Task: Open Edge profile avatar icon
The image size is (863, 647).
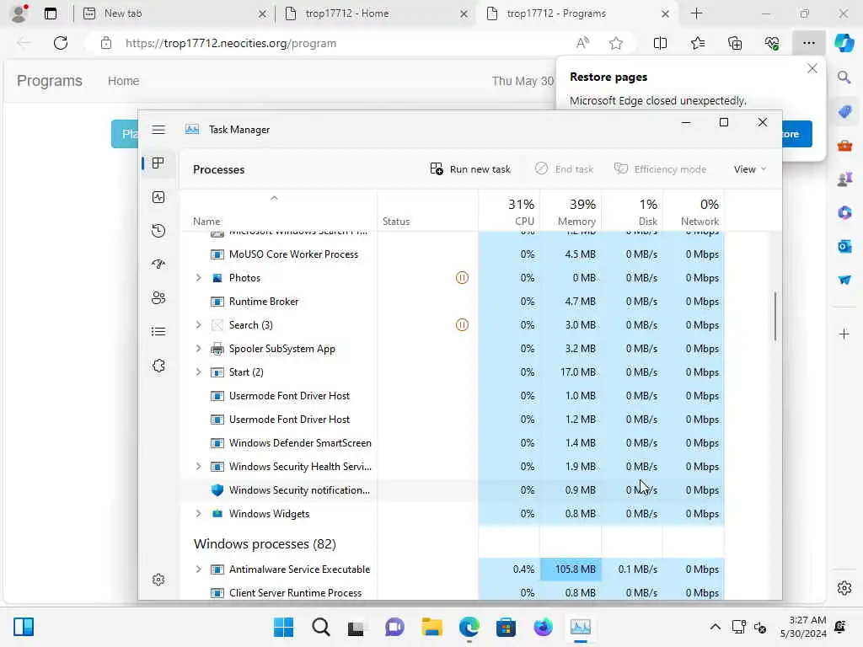Action: tap(19, 13)
